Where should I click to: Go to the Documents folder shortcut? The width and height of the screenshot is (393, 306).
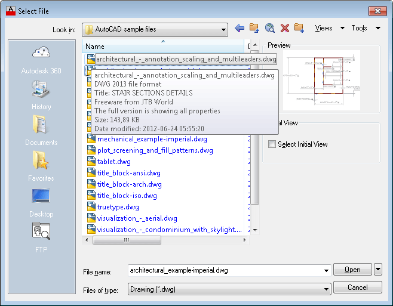pyautogui.click(x=41, y=131)
